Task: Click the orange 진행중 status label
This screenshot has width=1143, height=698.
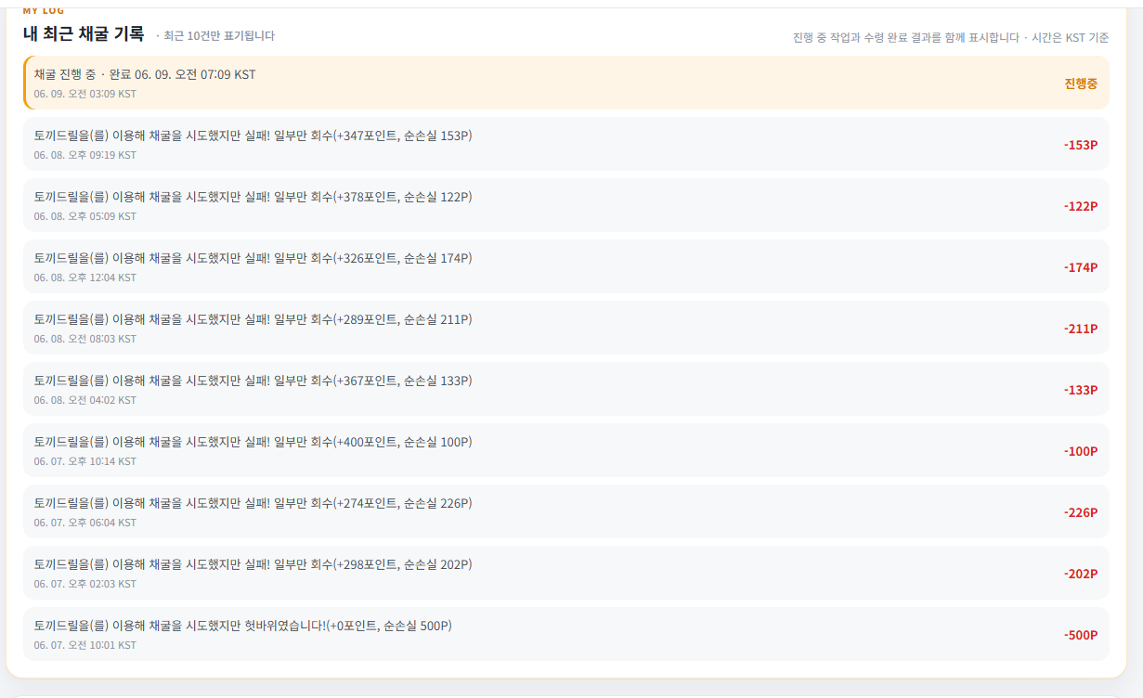Action: point(1081,84)
